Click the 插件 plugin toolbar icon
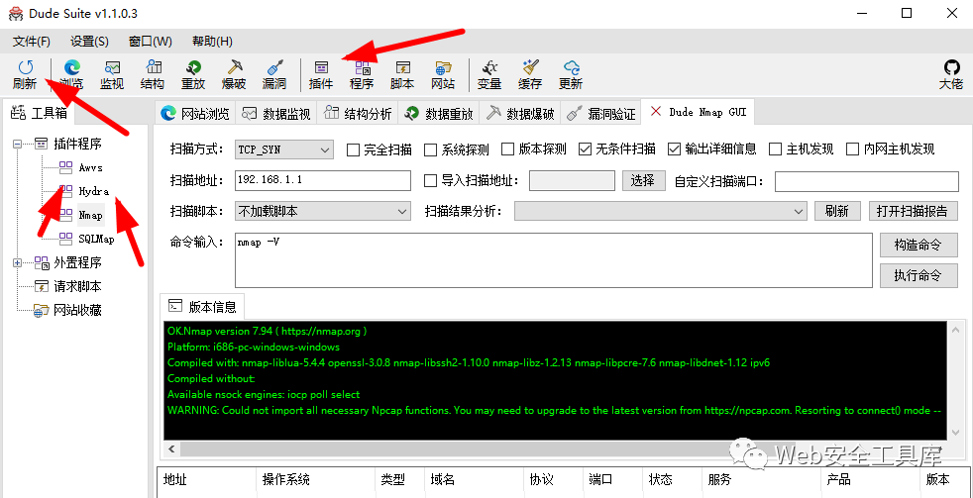The height and width of the screenshot is (498, 973). tap(321, 74)
